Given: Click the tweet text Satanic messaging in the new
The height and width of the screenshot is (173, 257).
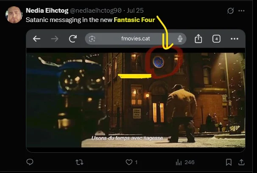Looking at the screenshot, I should click(x=69, y=20).
